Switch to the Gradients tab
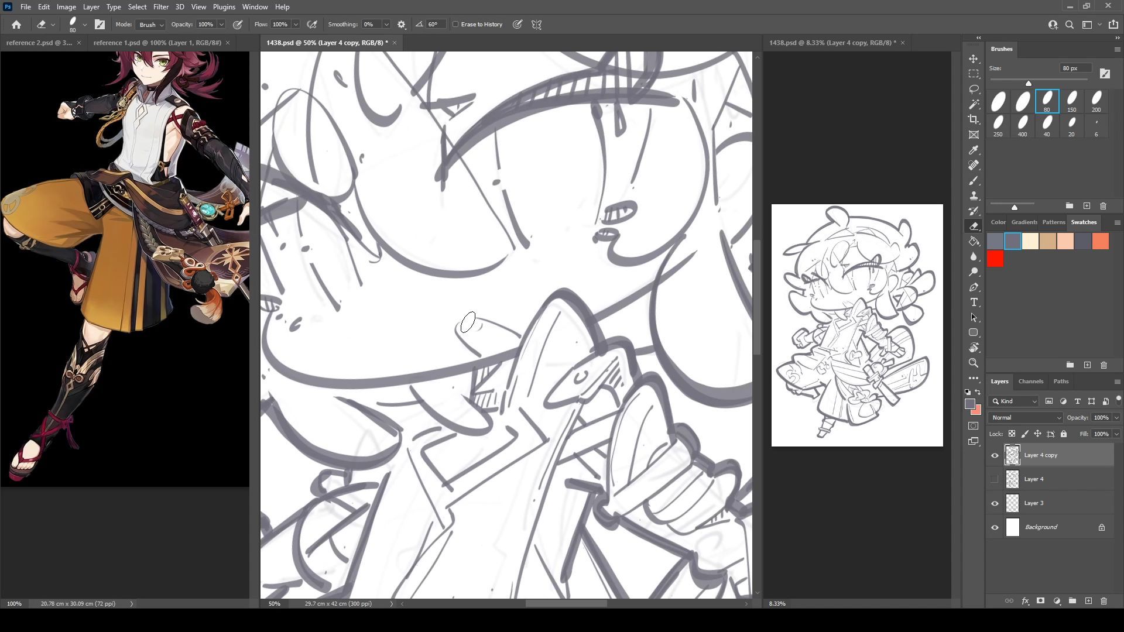This screenshot has height=632, width=1124. tap(1024, 222)
